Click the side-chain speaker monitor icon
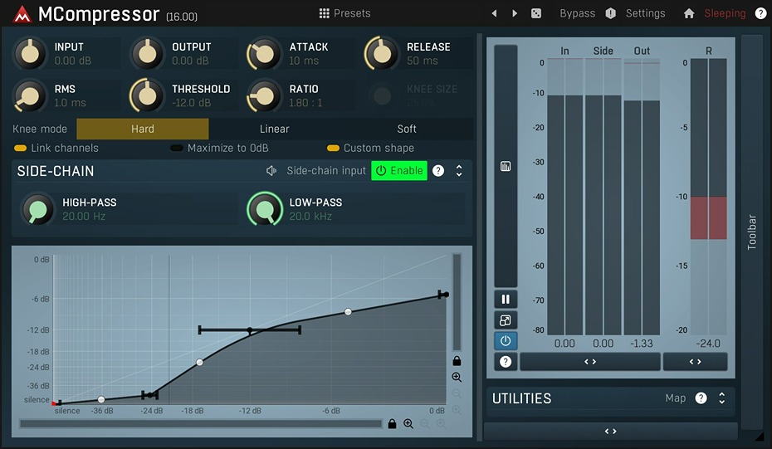The width and height of the screenshot is (772, 449). (271, 171)
